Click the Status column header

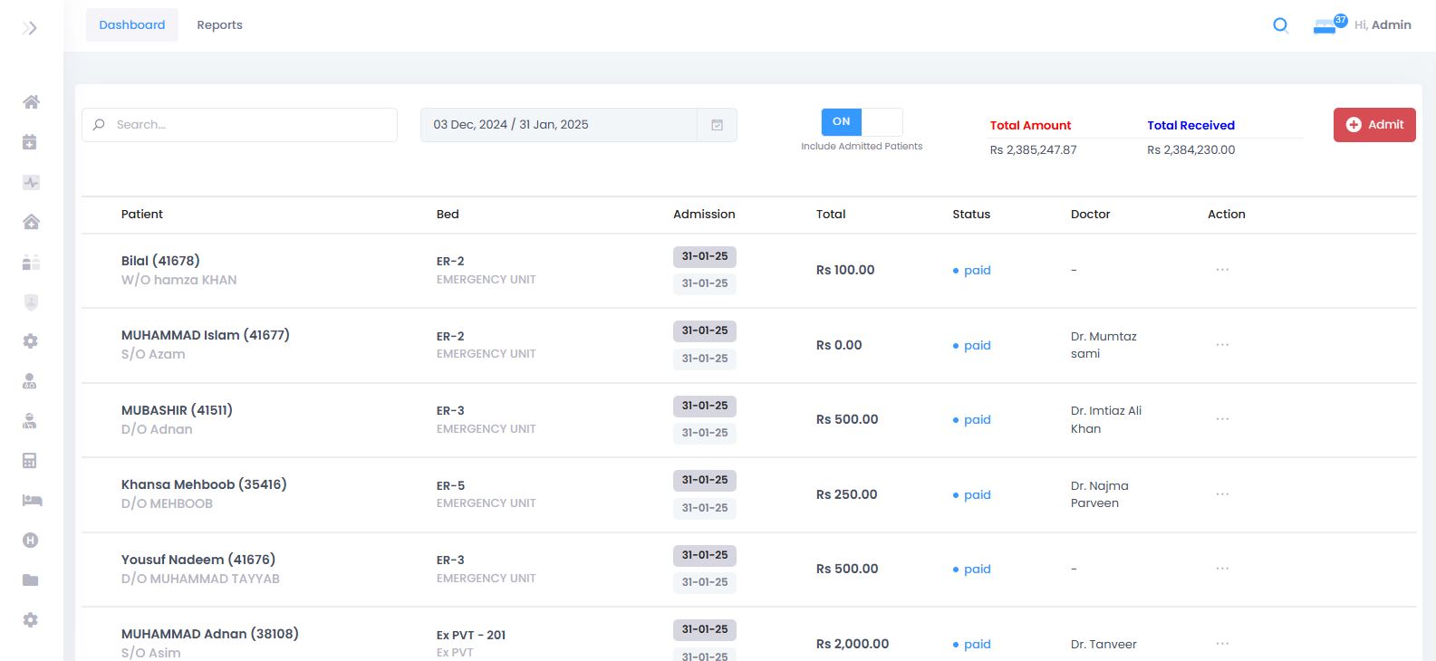tap(971, 215)
